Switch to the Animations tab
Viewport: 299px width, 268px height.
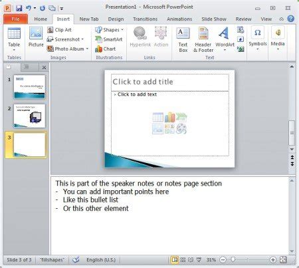[x=179, y=19]
